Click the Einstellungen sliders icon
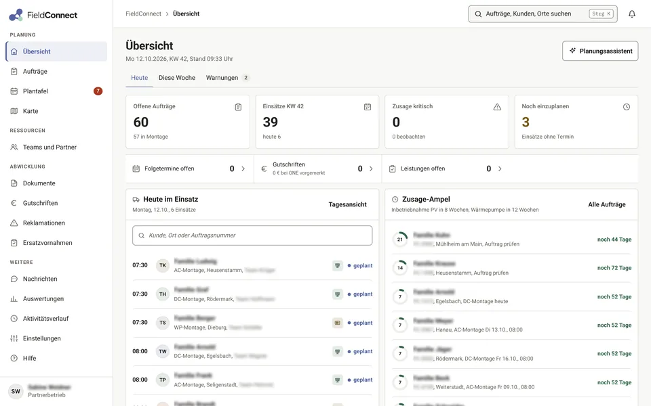This screenshot has height=406, width=651. pyautogui.click(x=14, y=338)
